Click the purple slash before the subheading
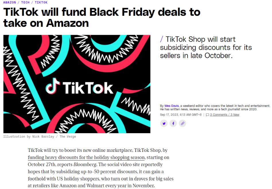This screenshot has width=272, height=189. (x=162, y=39)
